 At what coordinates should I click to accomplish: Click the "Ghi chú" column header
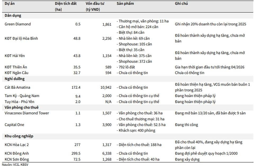pos(182,4)
